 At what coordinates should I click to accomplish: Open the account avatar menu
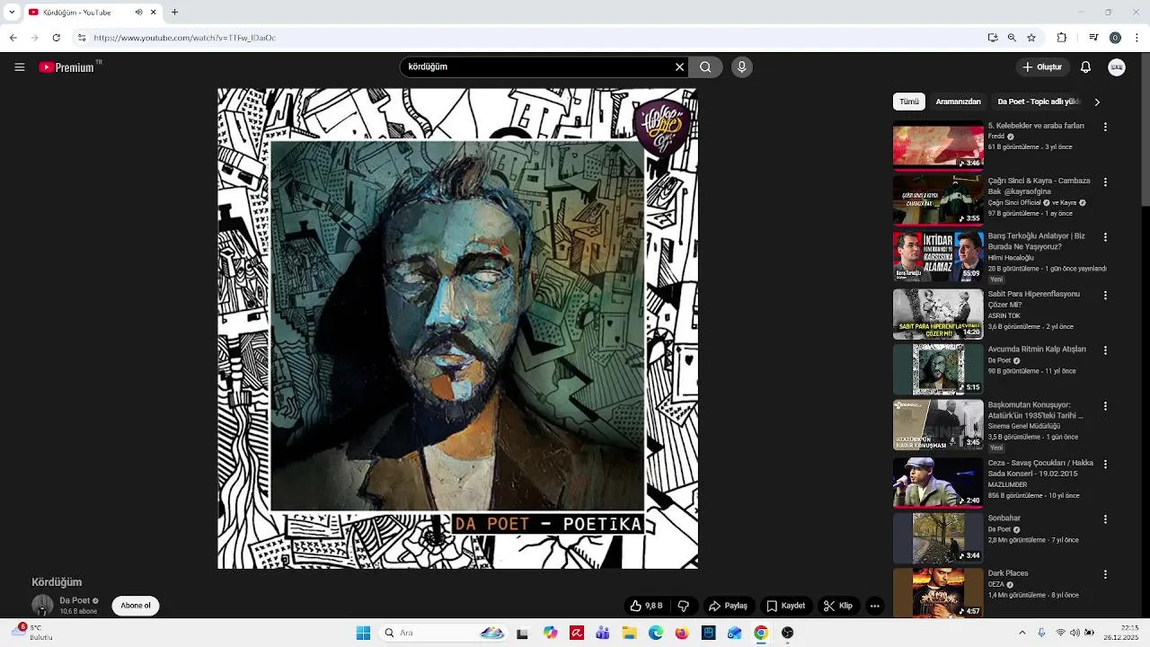[x=1117, y=67]
